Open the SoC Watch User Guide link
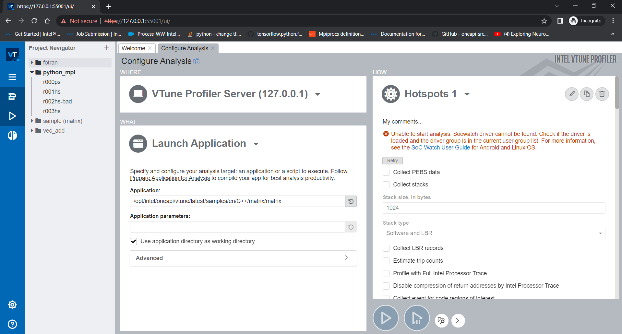The image size is (622, 334). pos(440,148)
